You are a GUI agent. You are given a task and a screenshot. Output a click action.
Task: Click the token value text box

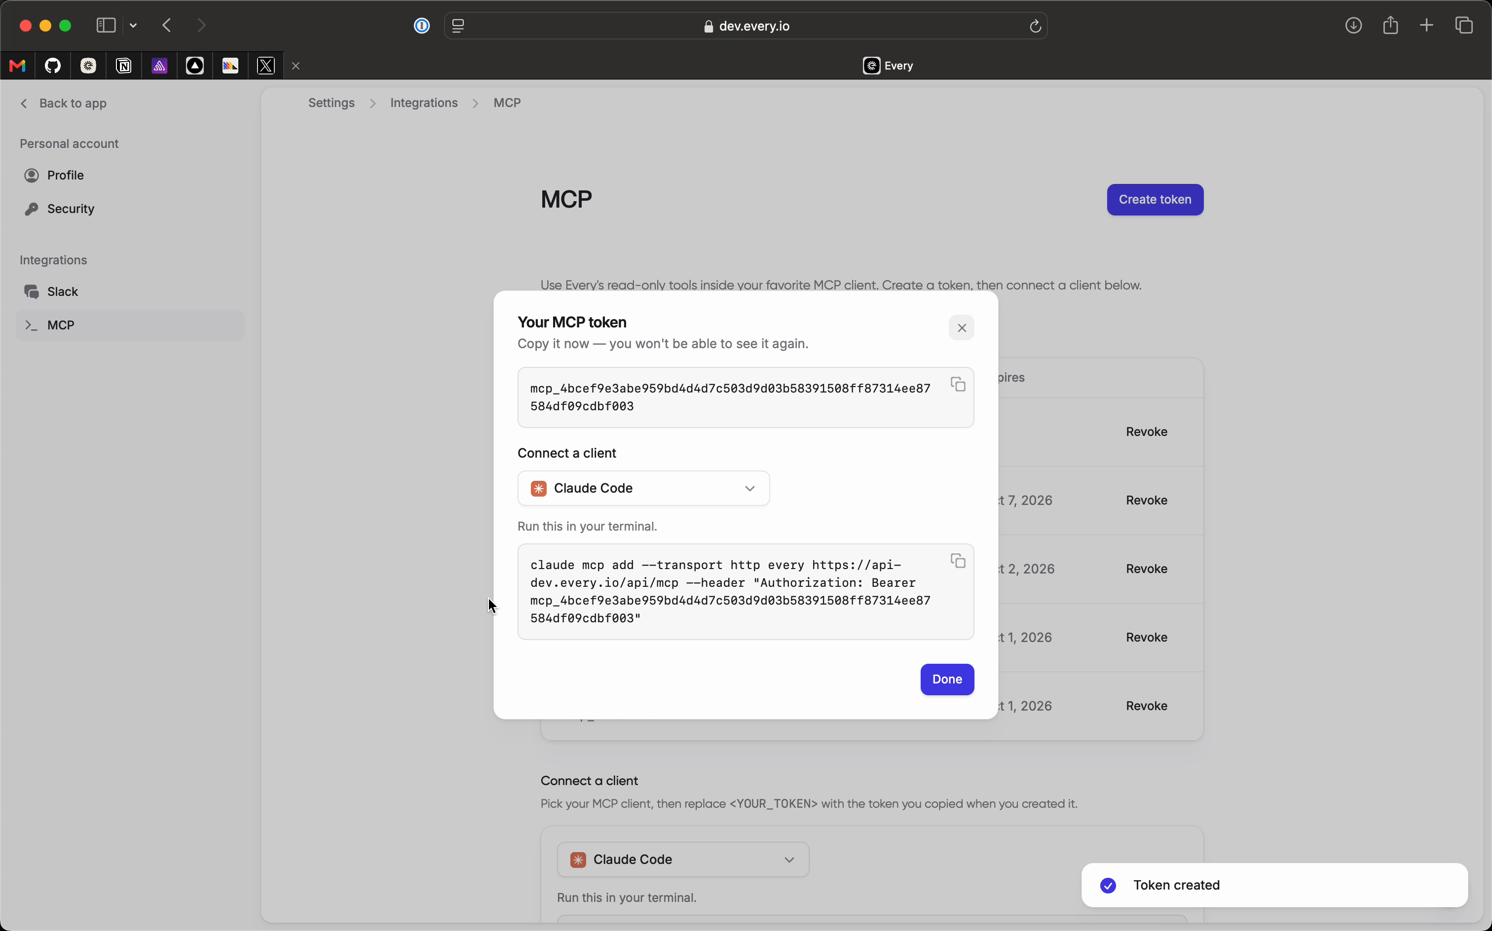tap(746, 397)
